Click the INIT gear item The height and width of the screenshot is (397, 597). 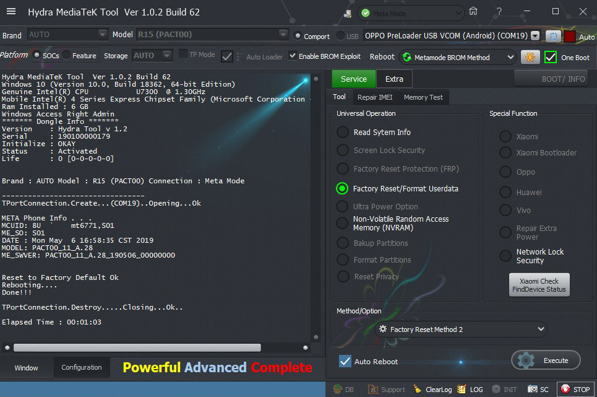tap(504, 389)
